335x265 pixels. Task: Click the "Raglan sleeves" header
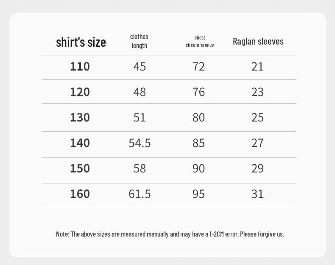[258, 41]
